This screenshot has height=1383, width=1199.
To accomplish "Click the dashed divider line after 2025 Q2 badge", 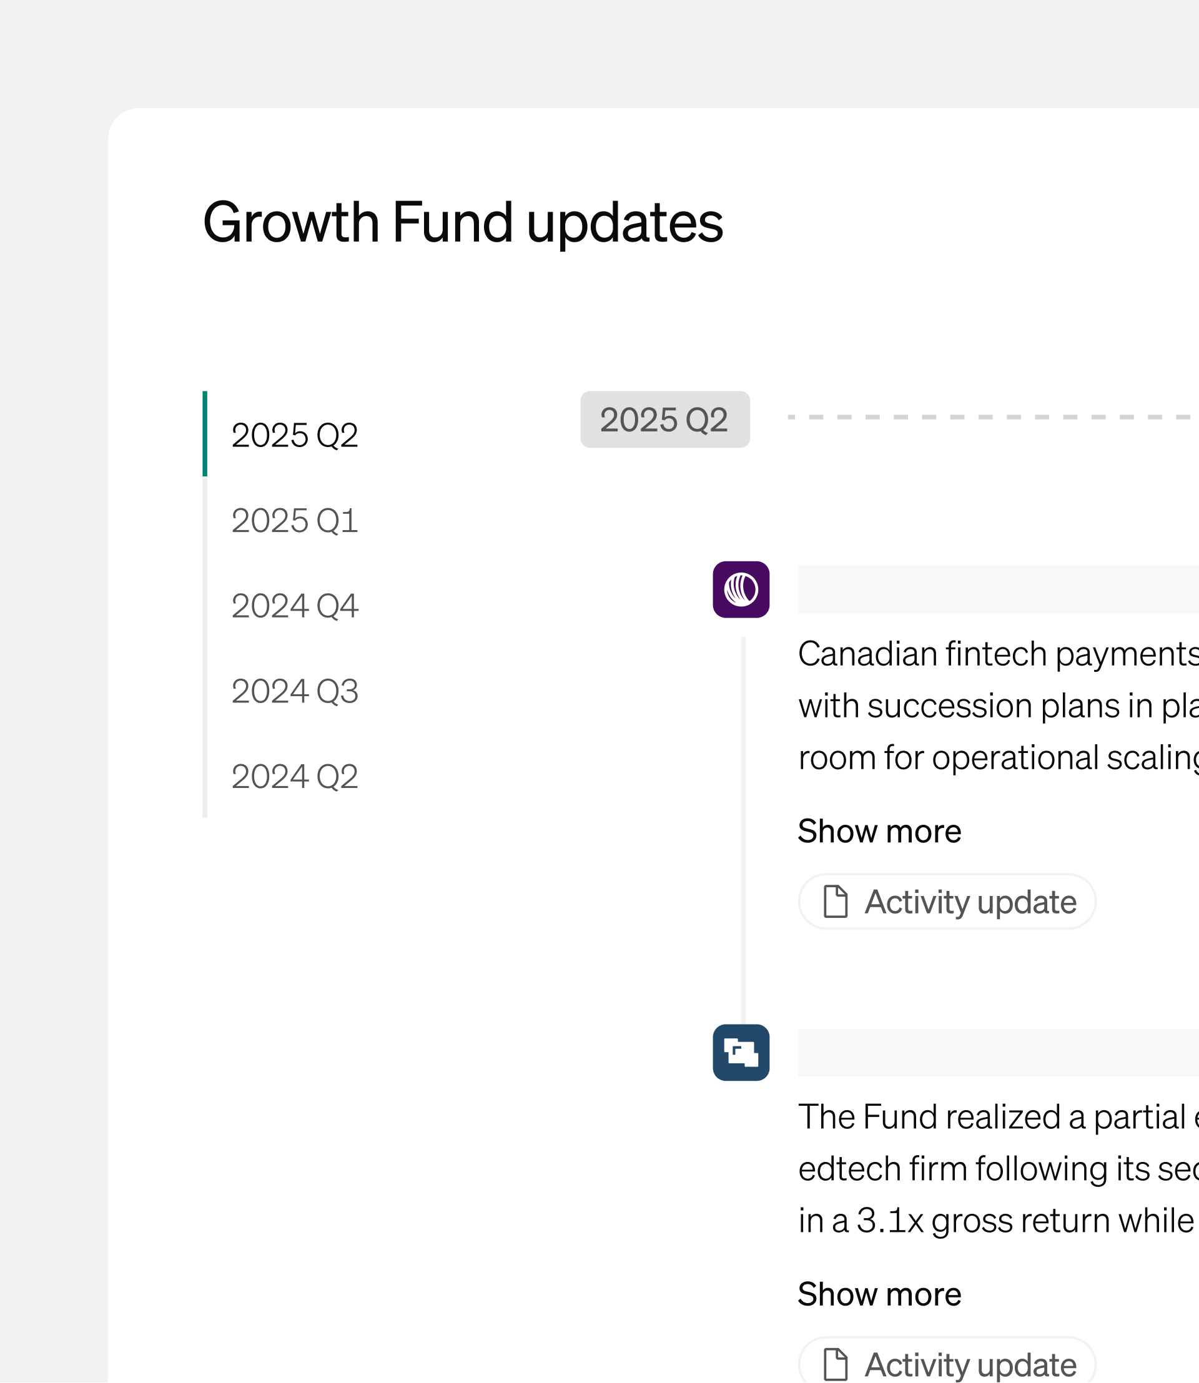I will (990, 417).
